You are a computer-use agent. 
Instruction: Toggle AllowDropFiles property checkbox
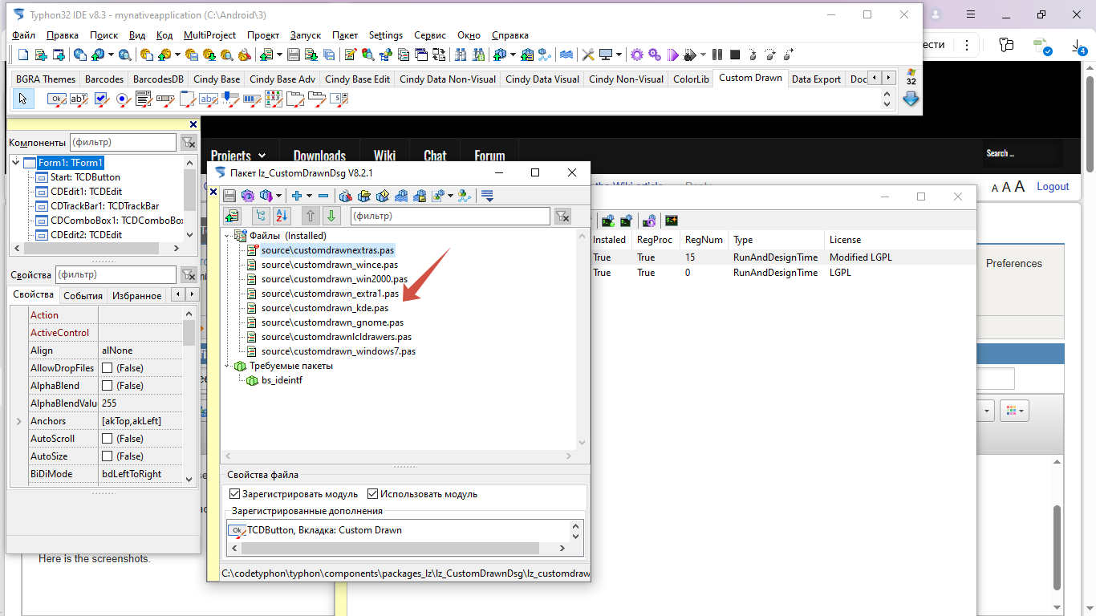pyautogui.click(x=107, y=368)
